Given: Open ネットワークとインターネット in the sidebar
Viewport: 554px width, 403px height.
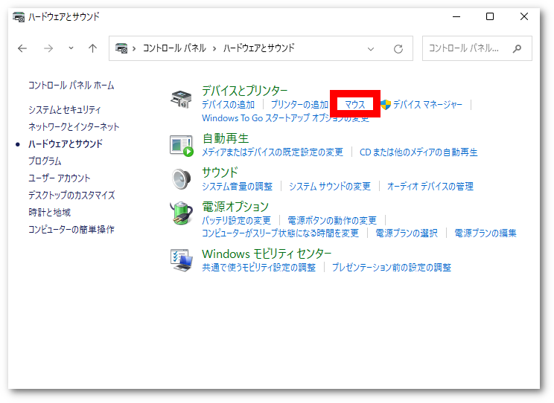Looking at the screenshot, I should [x=74, y=126].
